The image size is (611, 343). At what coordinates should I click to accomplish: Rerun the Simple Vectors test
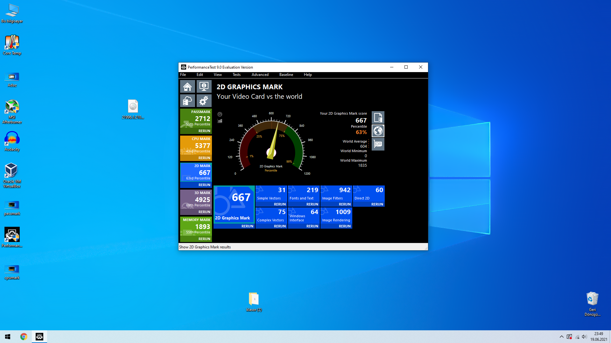[280, 204]
